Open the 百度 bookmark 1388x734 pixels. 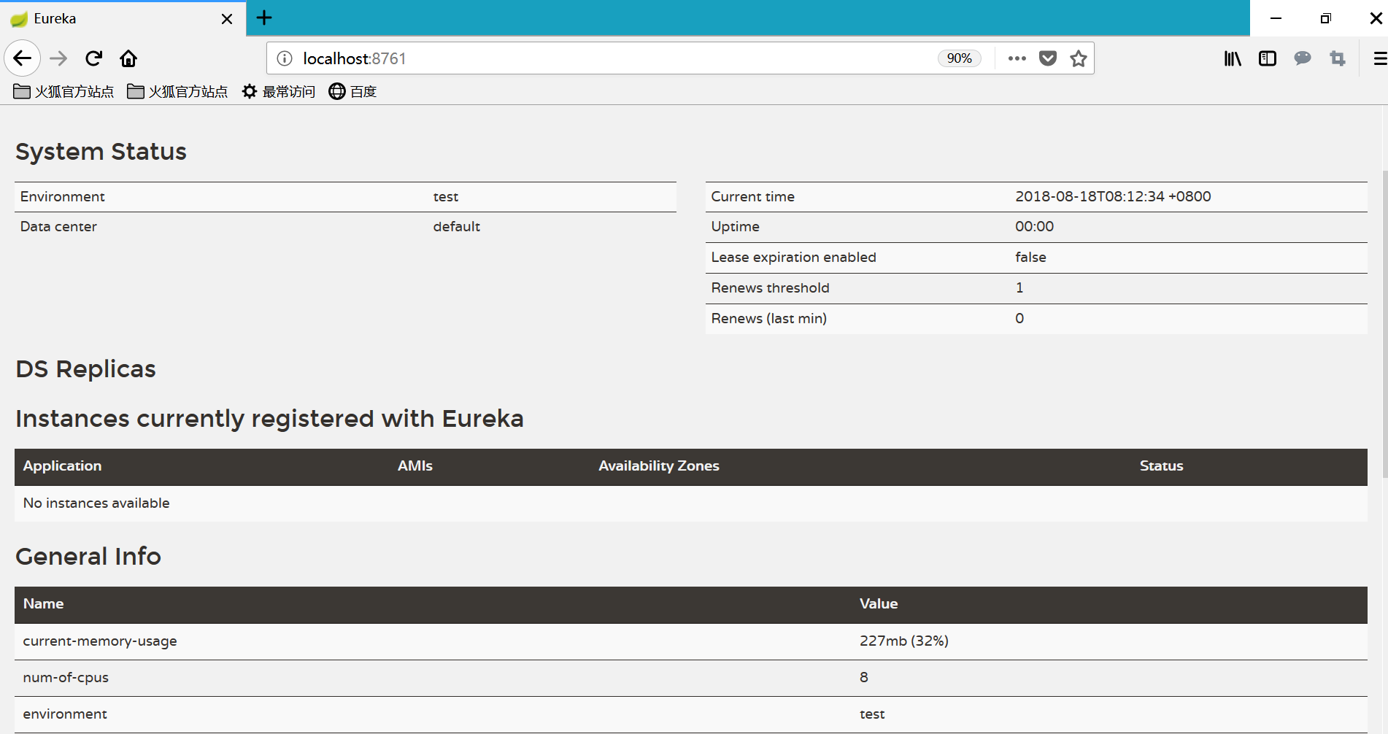pyautogui.click(x=352, y=91)
